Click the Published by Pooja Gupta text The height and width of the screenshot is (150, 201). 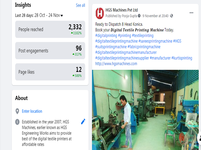(121, 16)
